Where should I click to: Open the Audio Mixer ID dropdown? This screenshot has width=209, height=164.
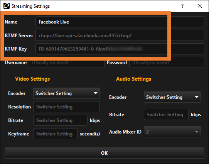click(172, 132)
